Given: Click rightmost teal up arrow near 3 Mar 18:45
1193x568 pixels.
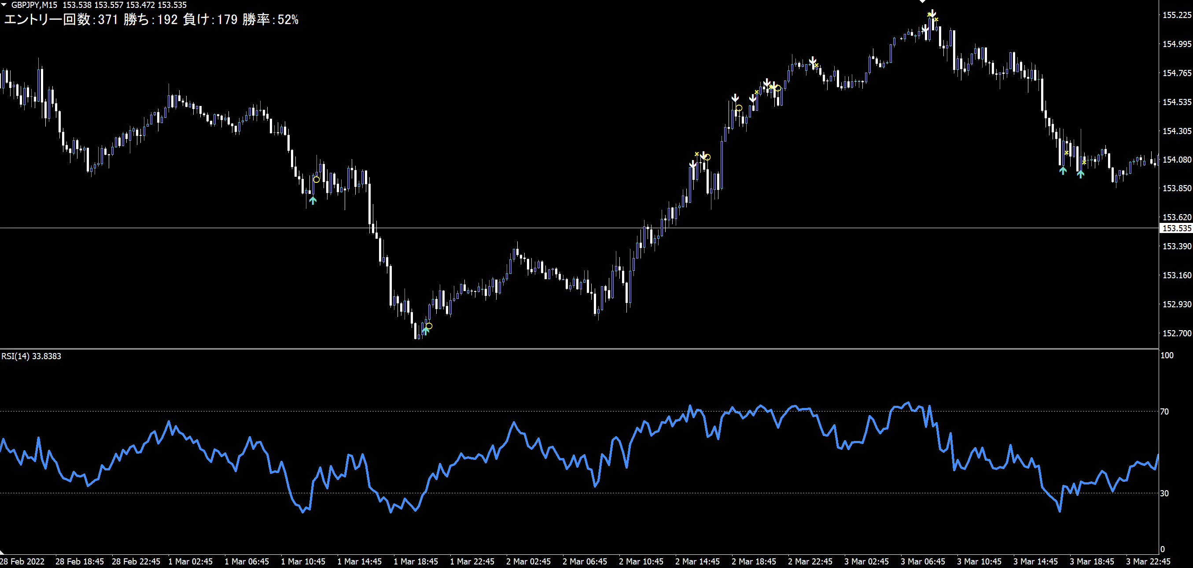Looking at the screenshot, I should [1080, 174].
